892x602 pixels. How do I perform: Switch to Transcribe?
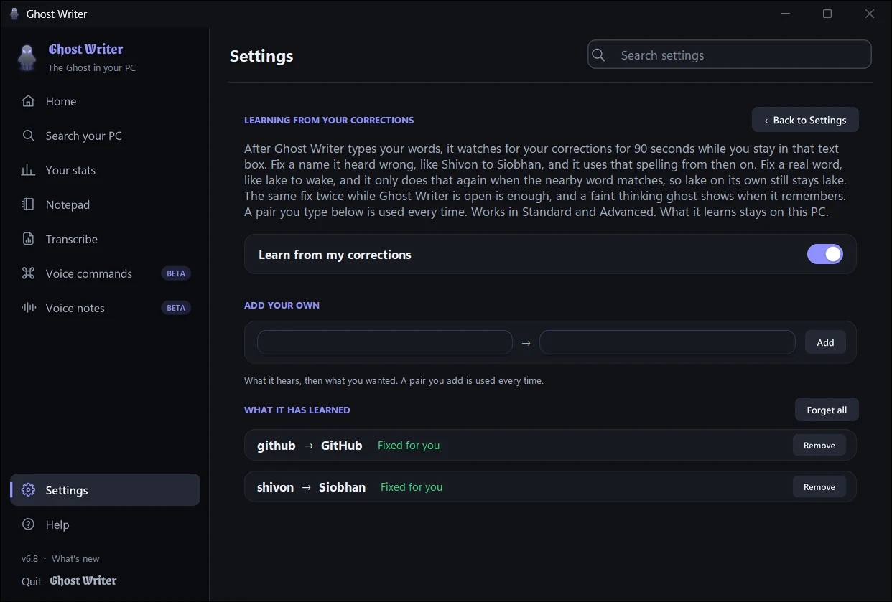tap(105, 239)
